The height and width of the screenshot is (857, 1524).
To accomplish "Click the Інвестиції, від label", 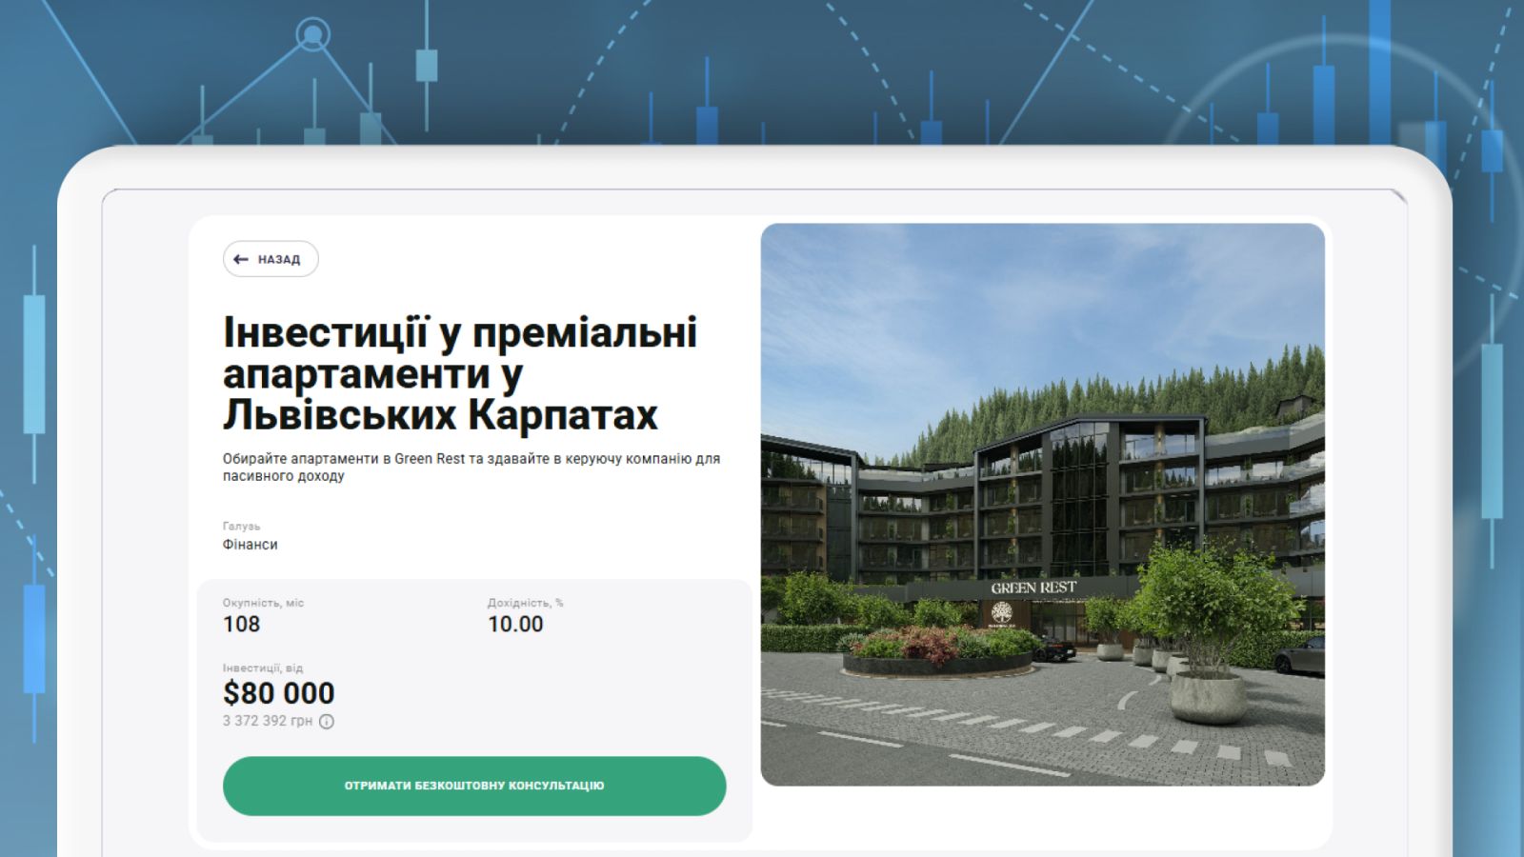I will pyautogui.click(x=263, y=668).
